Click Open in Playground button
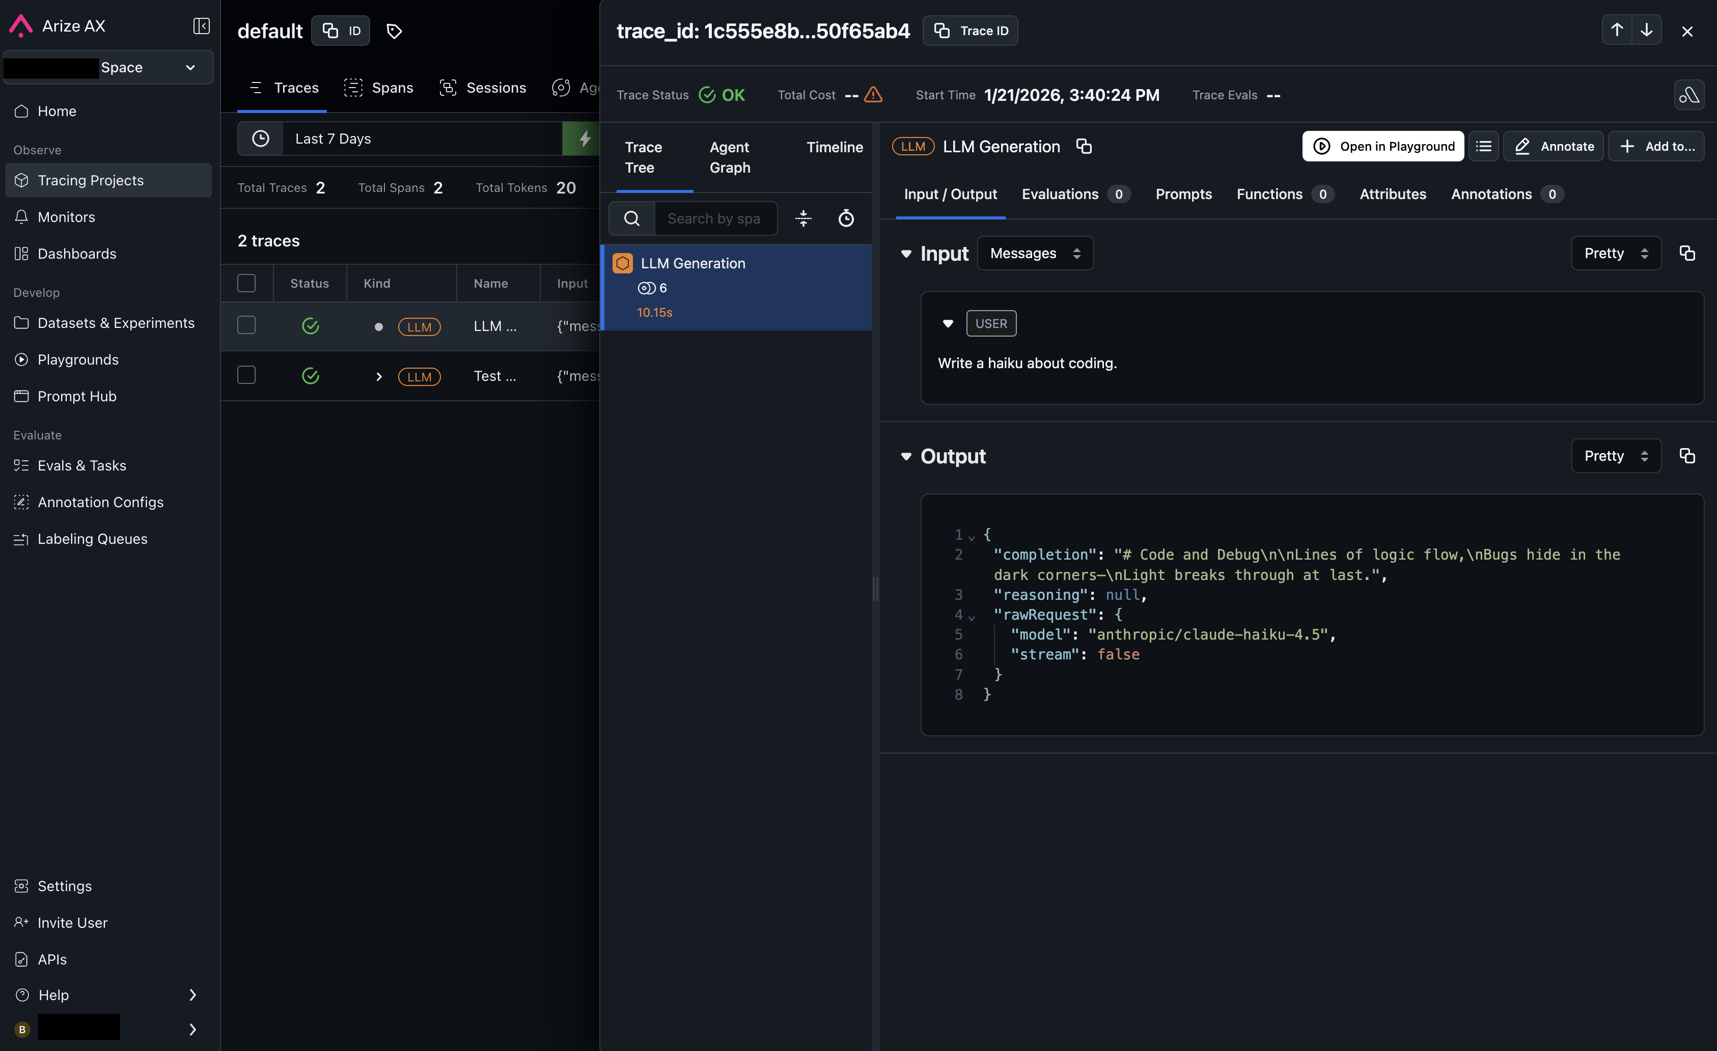 1383,146
